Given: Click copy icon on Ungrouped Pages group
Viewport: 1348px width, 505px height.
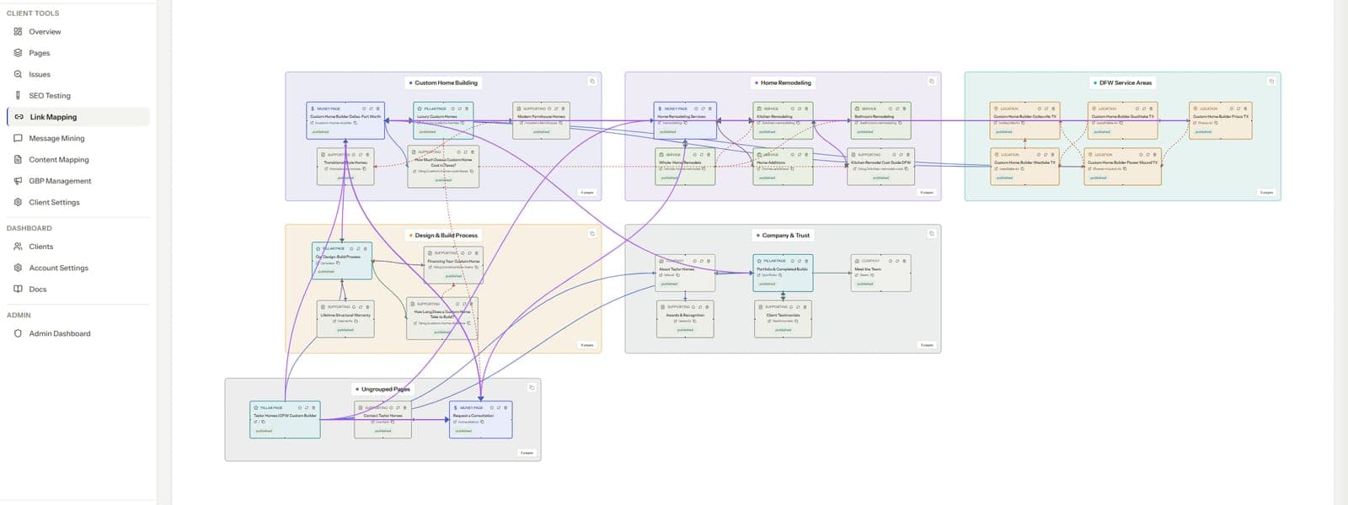Looking at the screenshot, I should [532, 388].
